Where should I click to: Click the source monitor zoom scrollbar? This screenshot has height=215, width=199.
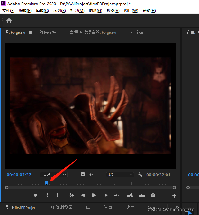(91, 188)
